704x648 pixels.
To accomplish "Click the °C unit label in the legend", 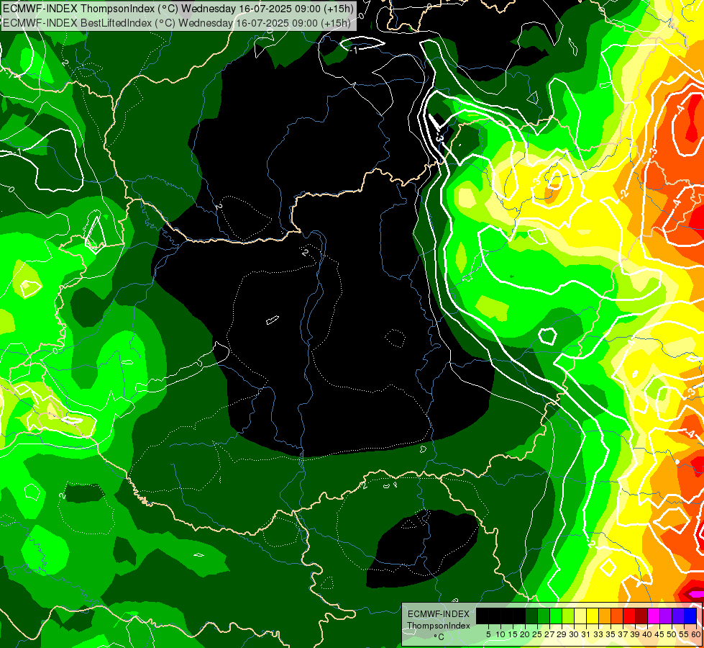I will 439,637.
